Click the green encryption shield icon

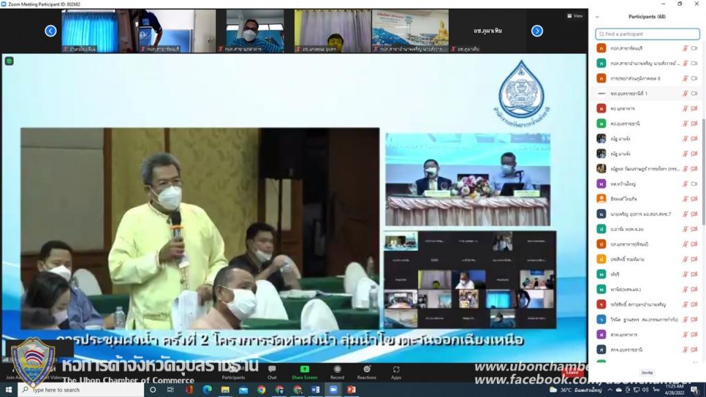(9, 61)
